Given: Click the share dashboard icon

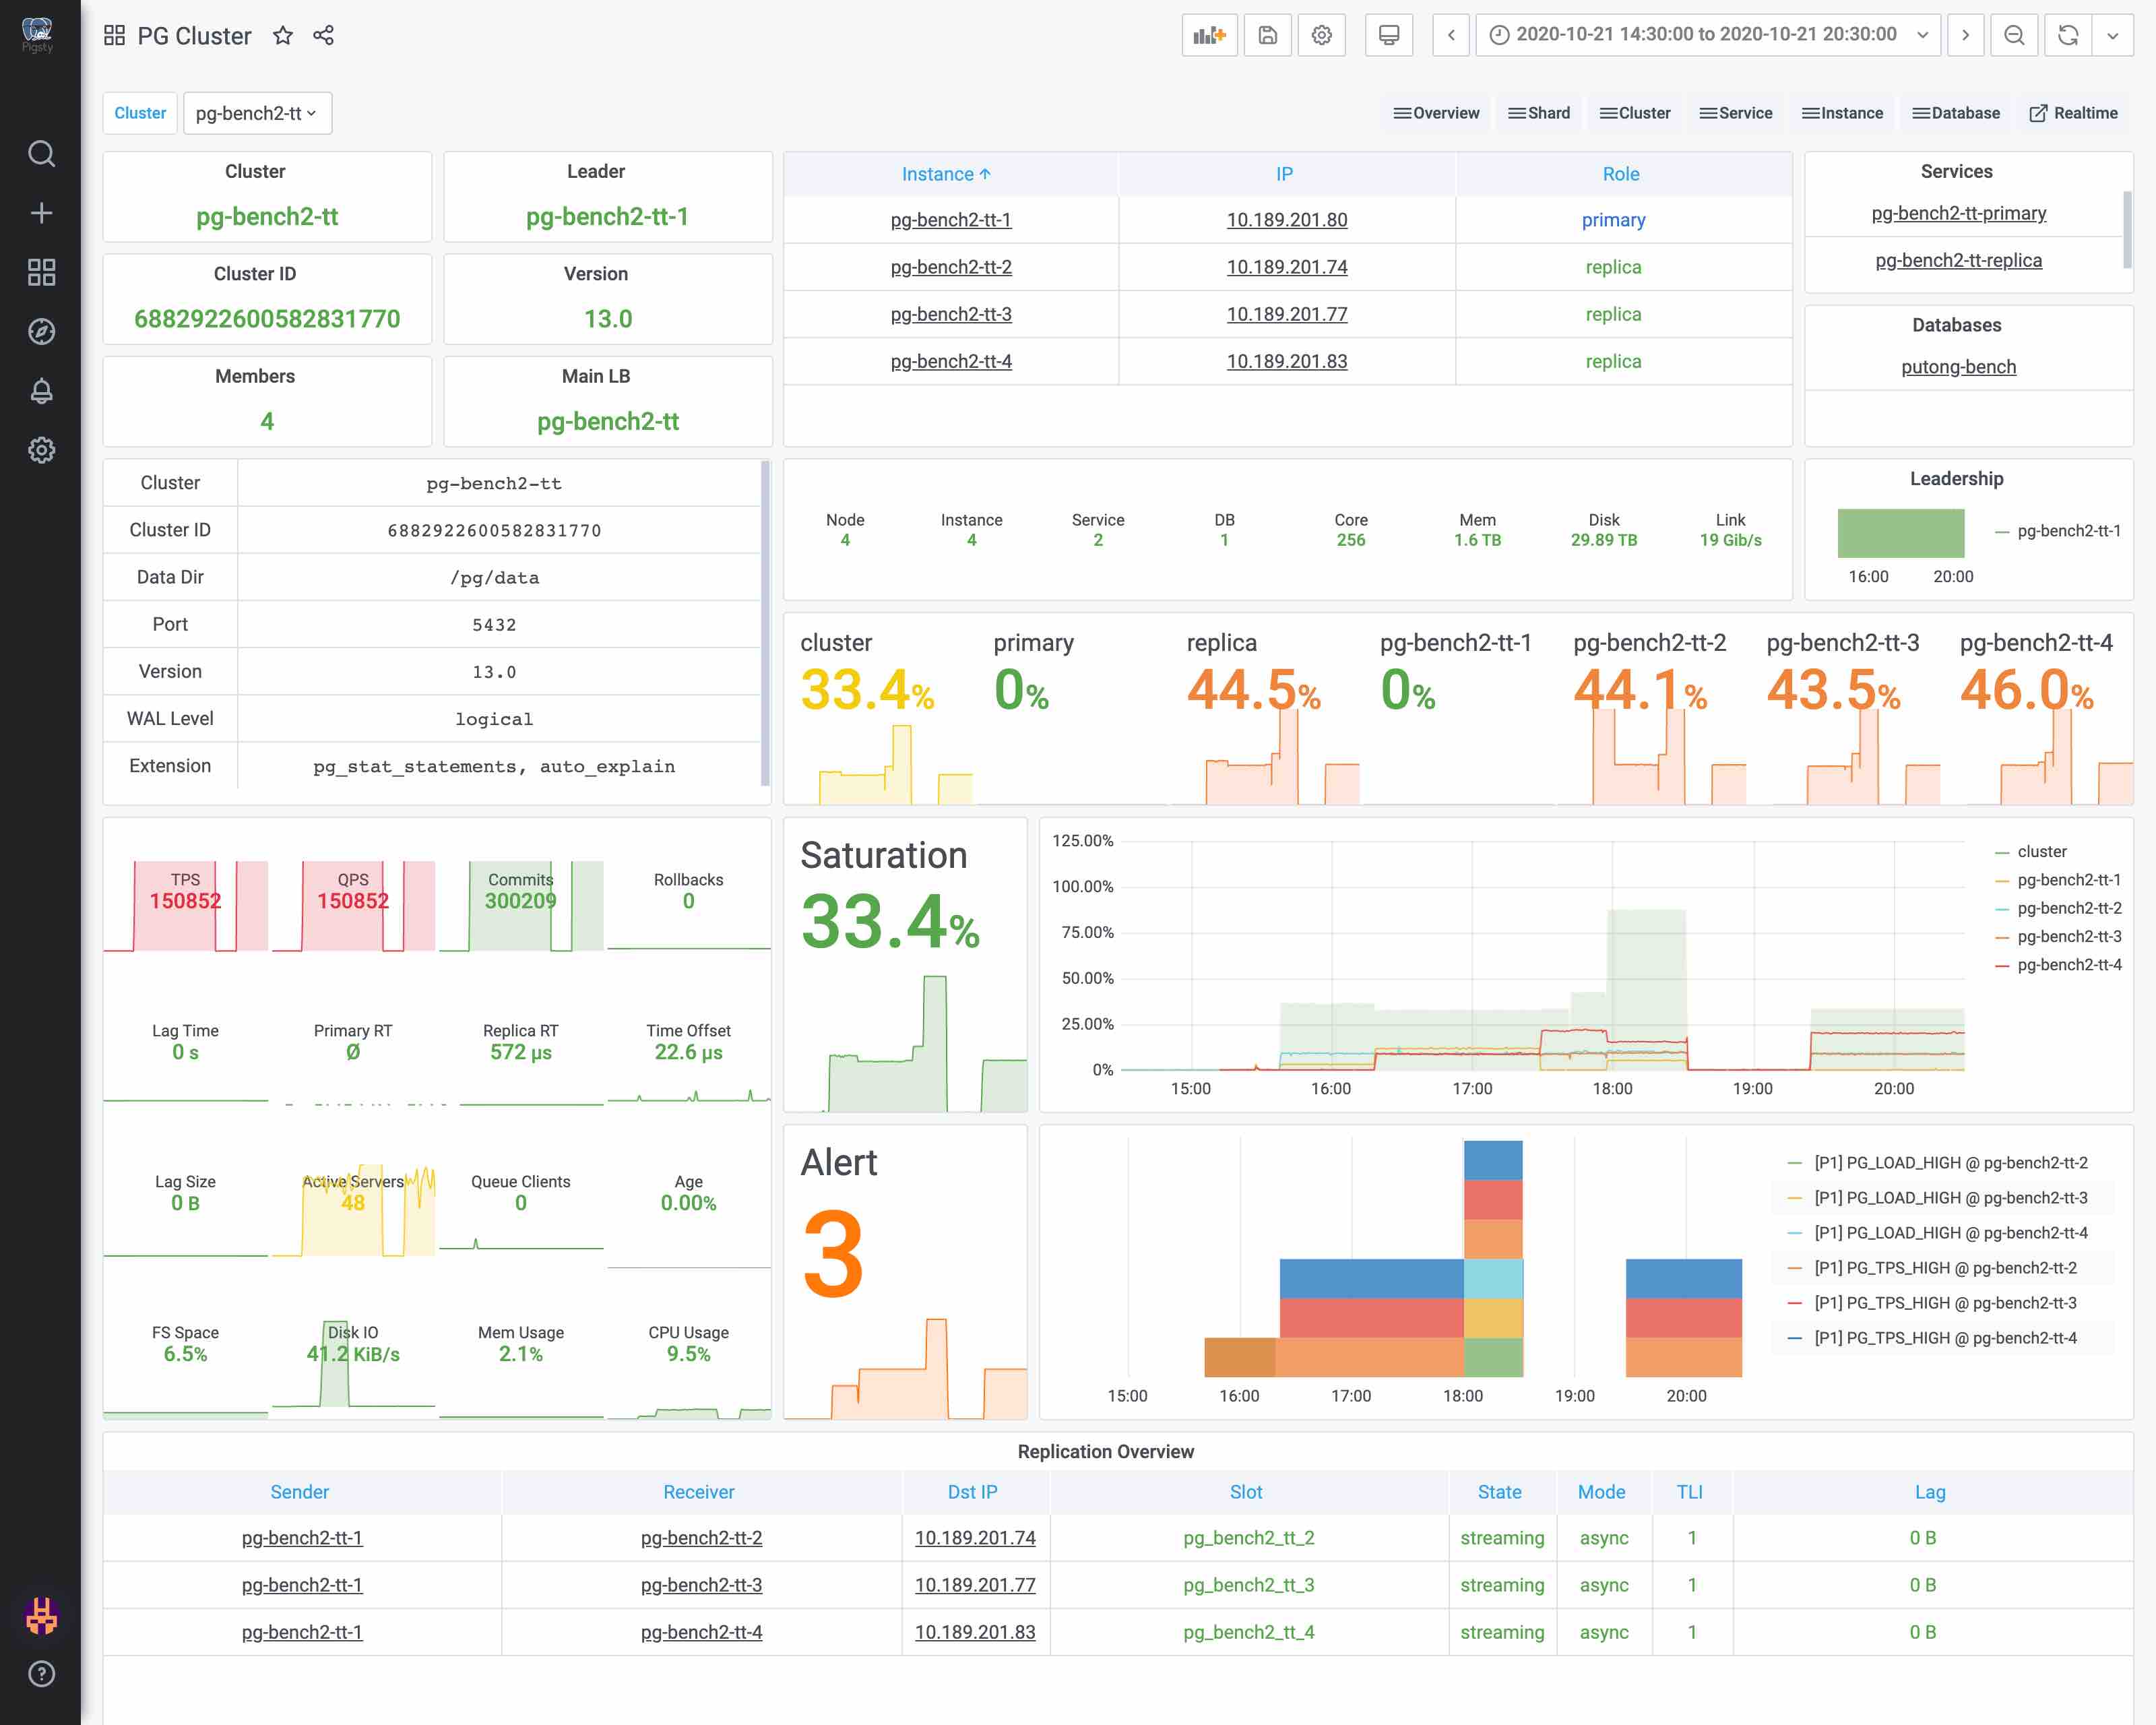Looking at the screenshot, I should (323, 36).
